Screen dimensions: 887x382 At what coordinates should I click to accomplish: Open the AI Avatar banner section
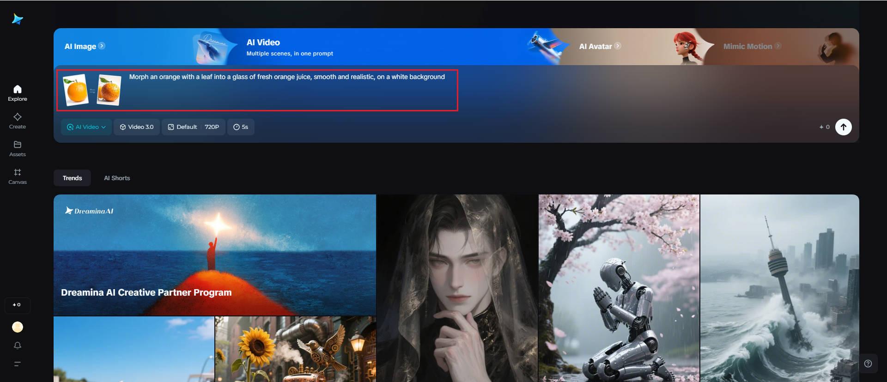pyautogui.click(x=600, y=46)
